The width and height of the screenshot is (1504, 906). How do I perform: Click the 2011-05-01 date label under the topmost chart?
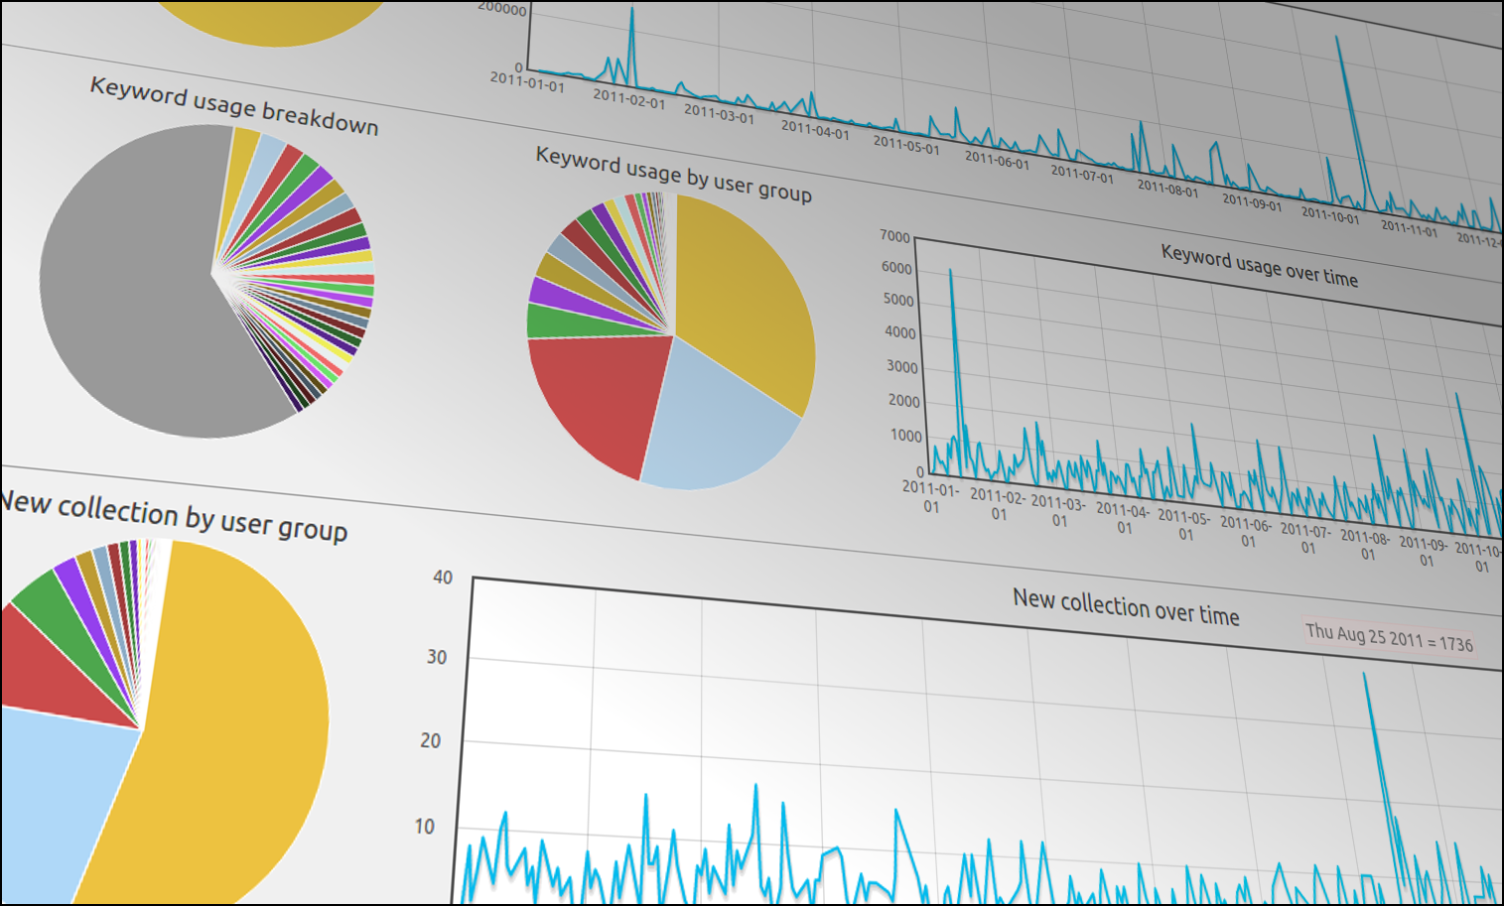(x=906, y=145)
